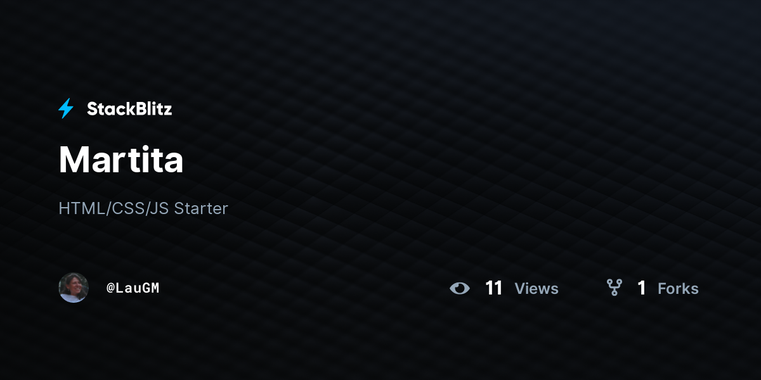Click the 11 views number
The image size is (761, 380).
493,288
